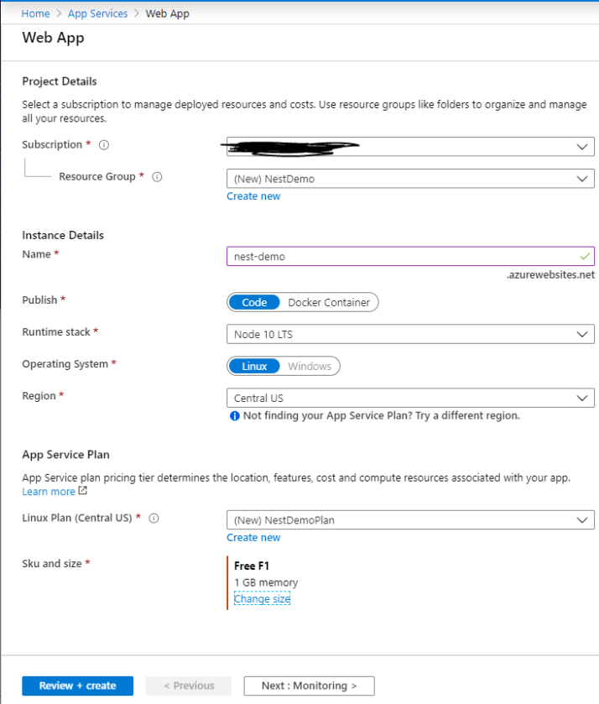
Task: Click Create new below Resource Group
Action: pyautogui.click(x=253, y=196)
